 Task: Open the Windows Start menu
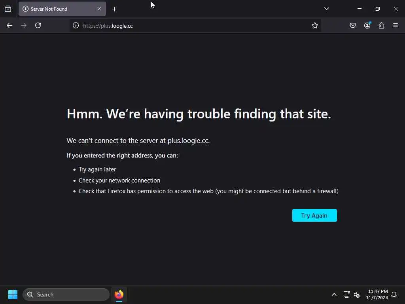tap(13, 294)
